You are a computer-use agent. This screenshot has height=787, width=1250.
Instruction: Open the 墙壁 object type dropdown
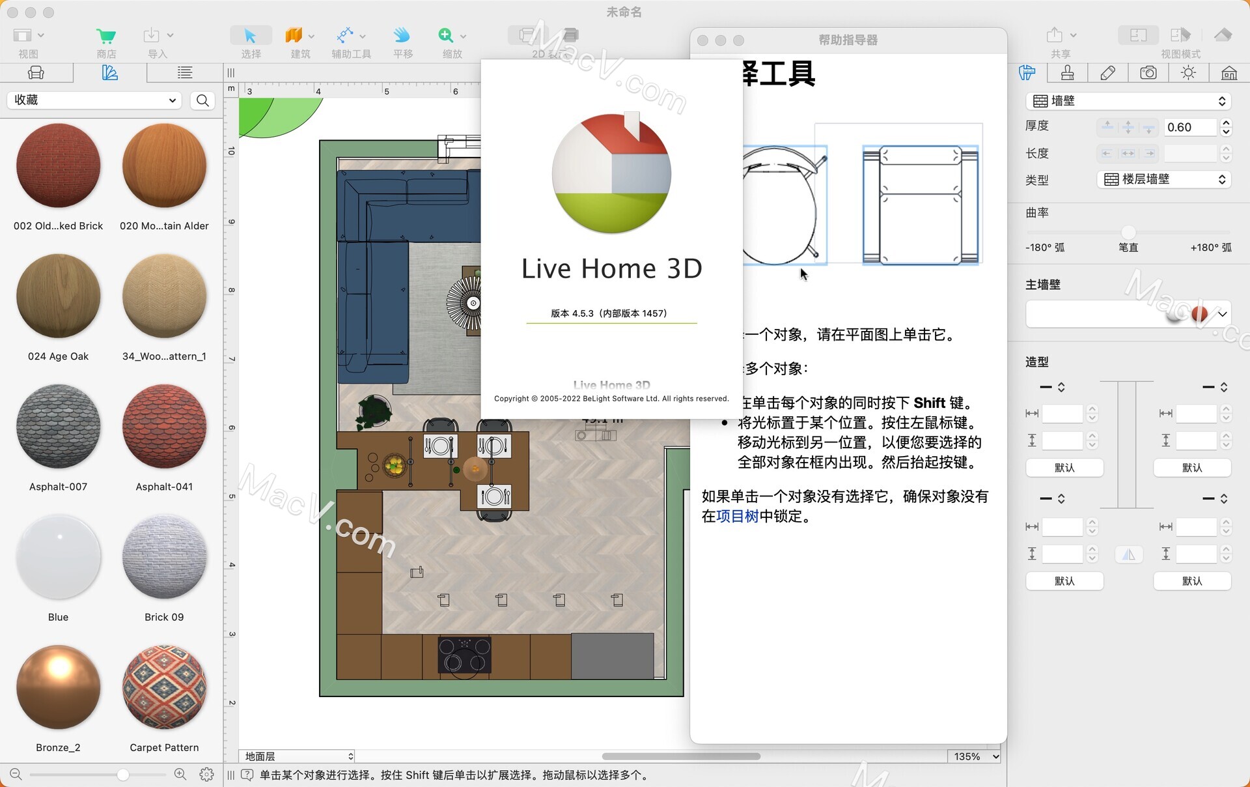click(x=1128, y=101)
